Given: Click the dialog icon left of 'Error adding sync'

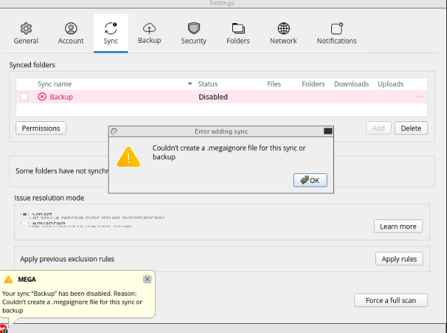Looking at the screenshot, I should (x=114, y=131).
